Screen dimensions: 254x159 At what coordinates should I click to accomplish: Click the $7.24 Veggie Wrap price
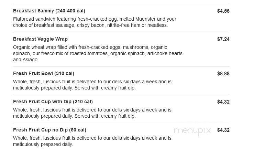(223, 39)
